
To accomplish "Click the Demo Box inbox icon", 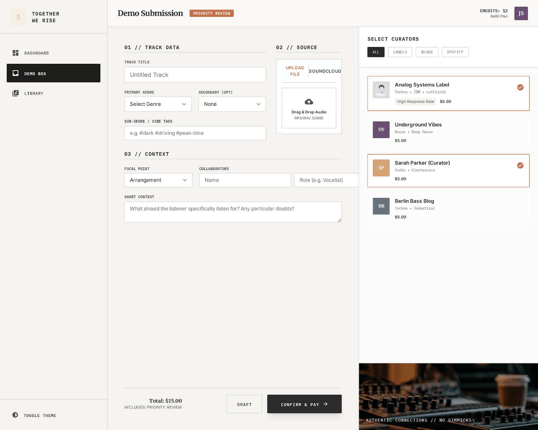I will click(15, 73).
